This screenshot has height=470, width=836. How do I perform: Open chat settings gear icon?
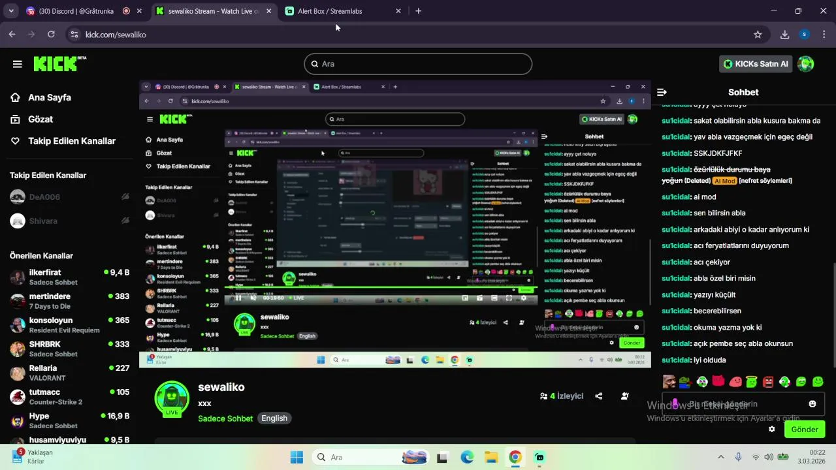(x=772, y=430)
